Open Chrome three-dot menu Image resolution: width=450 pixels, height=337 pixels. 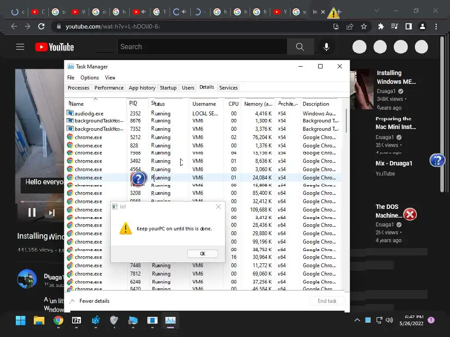(x=436, y=27)
